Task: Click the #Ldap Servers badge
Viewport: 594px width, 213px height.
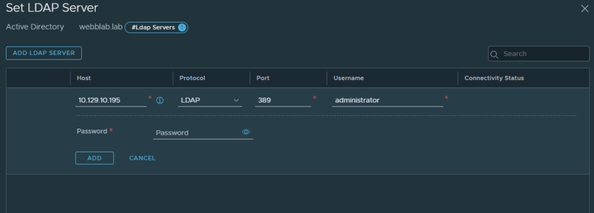Action: click(156, 28)
